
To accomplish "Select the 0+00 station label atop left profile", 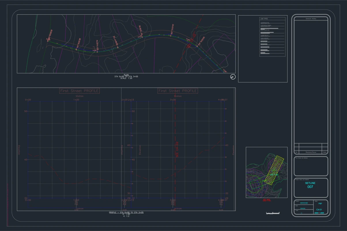I will click(x=28, y=100).
